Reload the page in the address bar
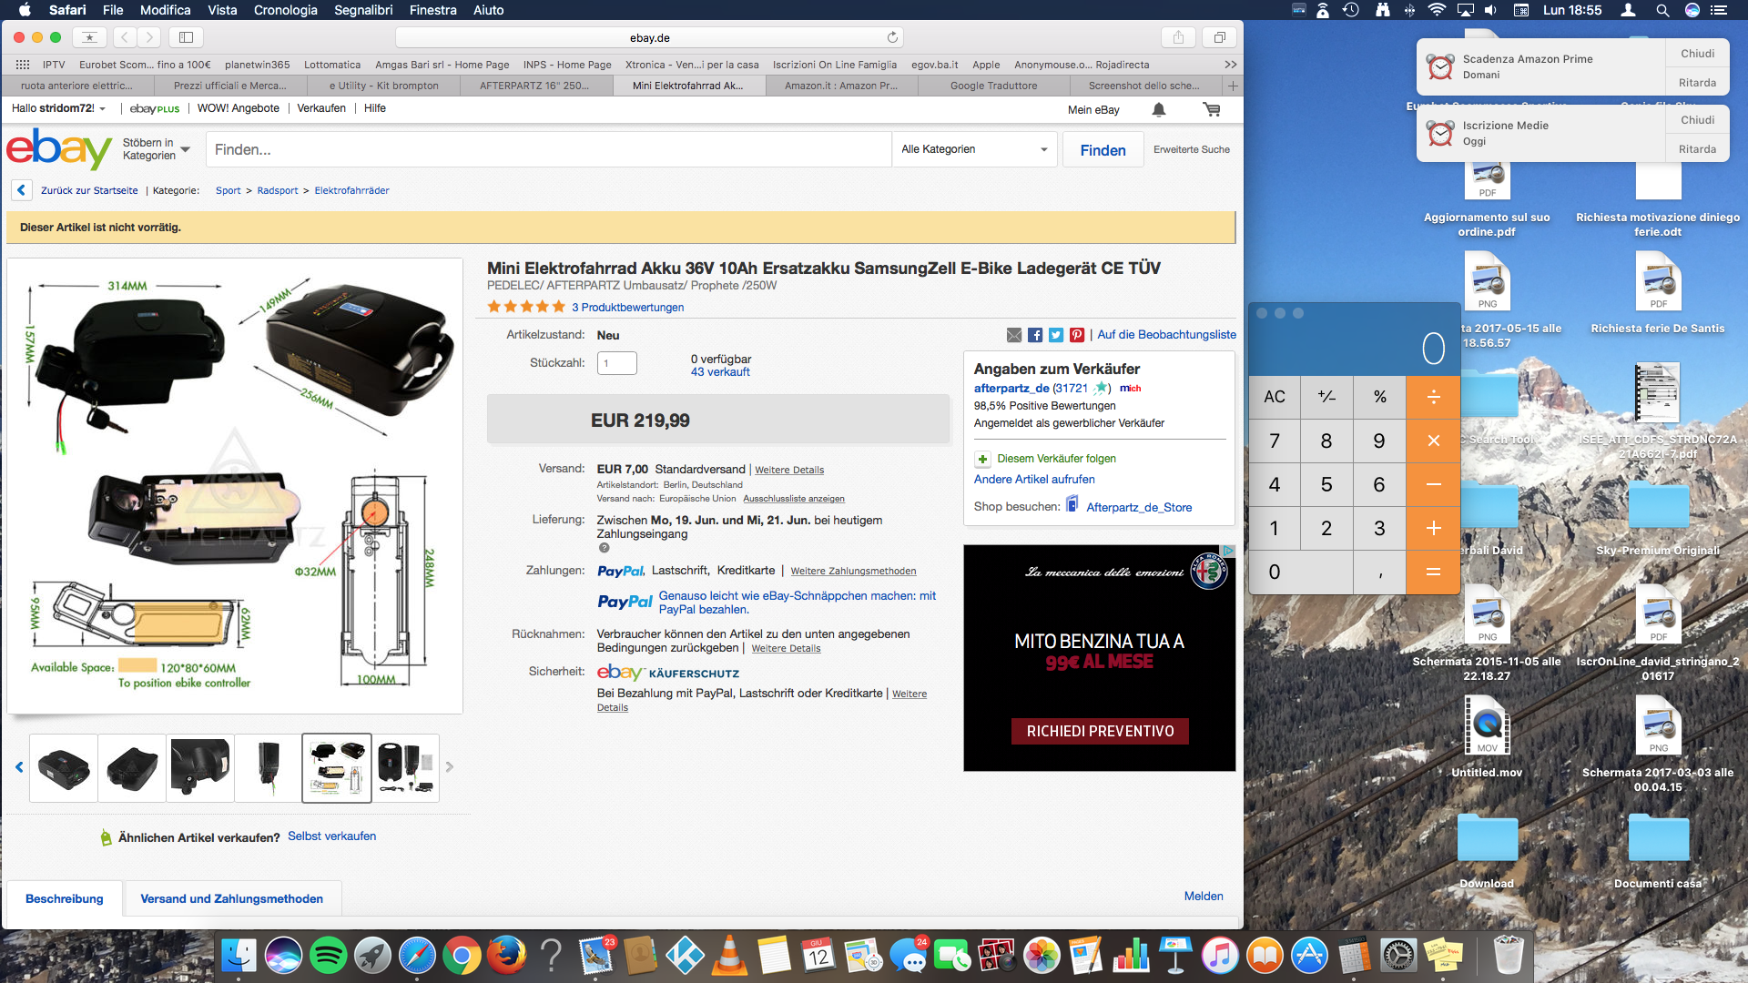The height and width of the screenshot is (983, 1748). pyautogui.click(x=892, y=37)
